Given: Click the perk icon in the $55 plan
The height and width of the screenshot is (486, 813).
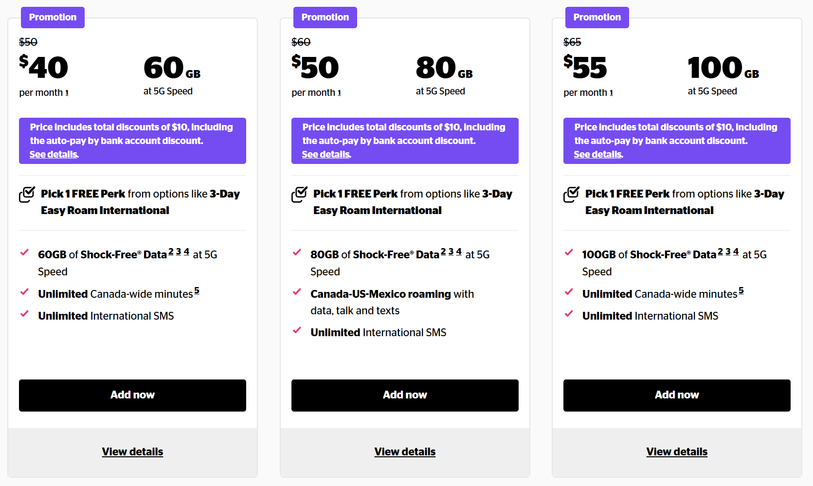Looking at the screenshot, I should [572, 194].
